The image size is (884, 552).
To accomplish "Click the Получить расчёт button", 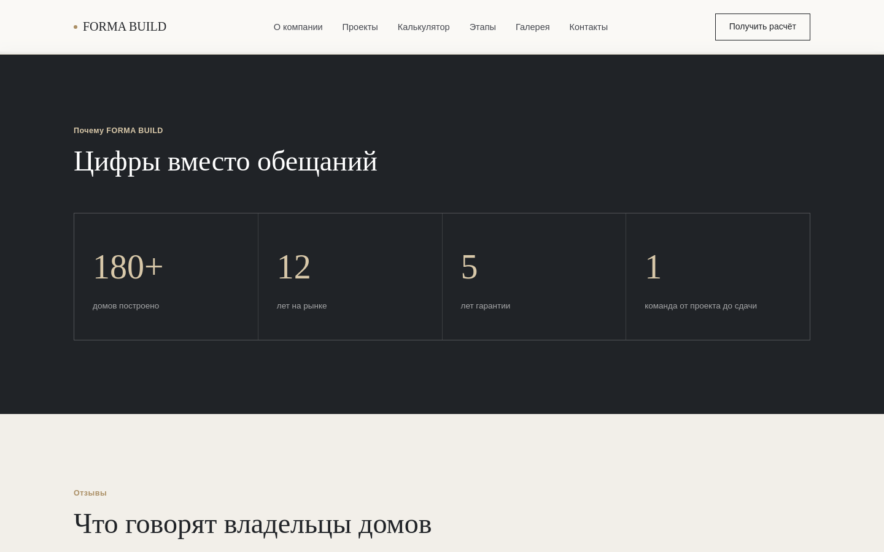I will click(762, 27).
